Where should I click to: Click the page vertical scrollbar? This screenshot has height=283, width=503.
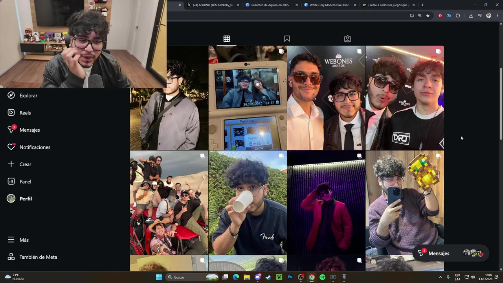click(501, 104)
